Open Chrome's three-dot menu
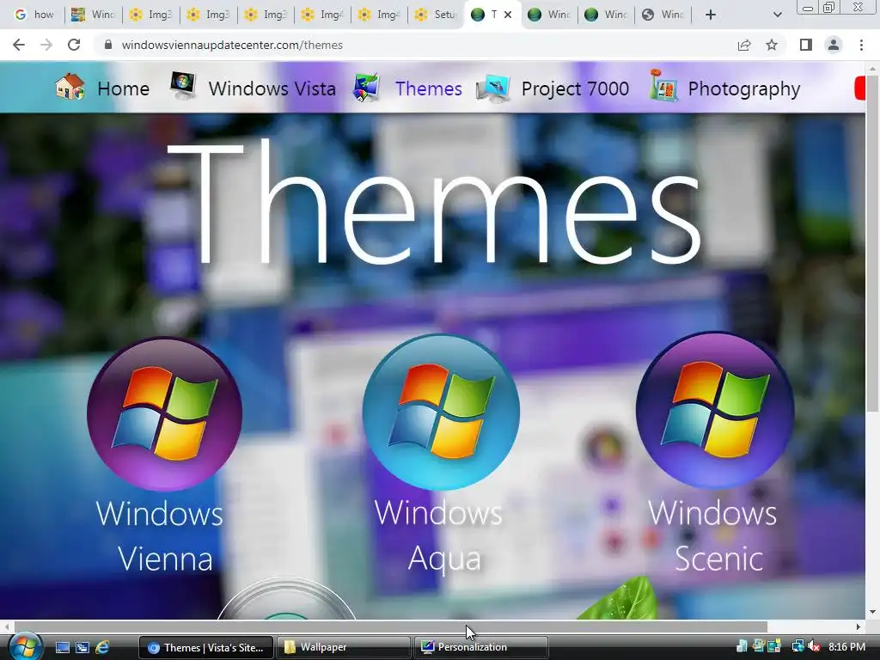 coord(861,45)
